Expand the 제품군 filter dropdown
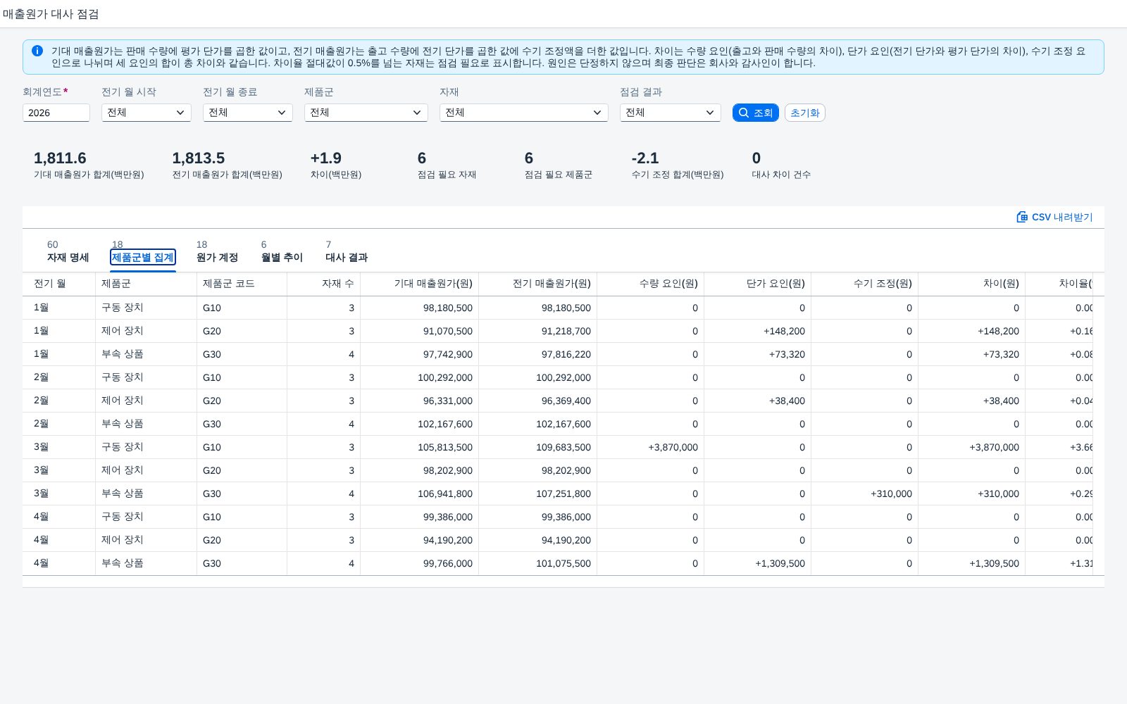The height and width of the screenshot is (704, 1127). pos(366,113)
